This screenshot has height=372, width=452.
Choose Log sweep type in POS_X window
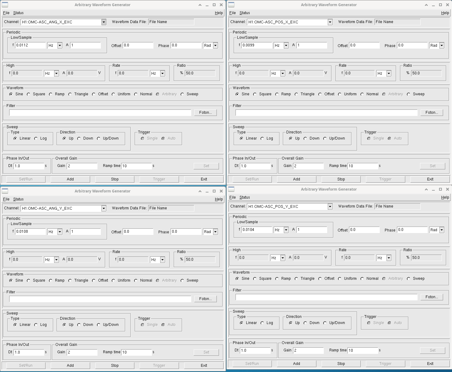click(x=262, y=138)
